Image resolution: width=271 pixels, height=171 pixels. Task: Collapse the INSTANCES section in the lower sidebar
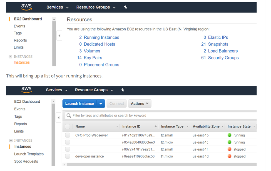pyautogui.click(x=11, y=141)
